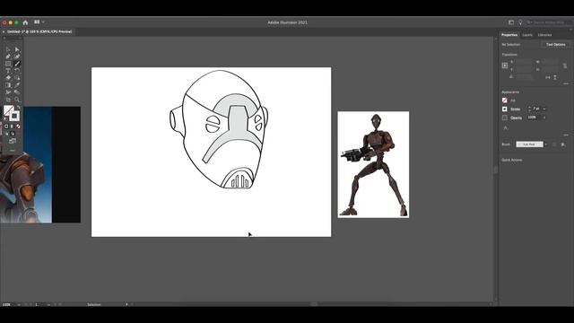Viewport: 574px width, 323px height.
Task: Select the Rectangle tool
Action: pos(8,64)
